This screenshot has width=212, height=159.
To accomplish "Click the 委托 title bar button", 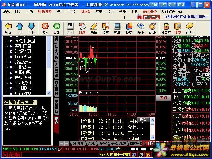I will pyautogui.click(x=172, y=5).
